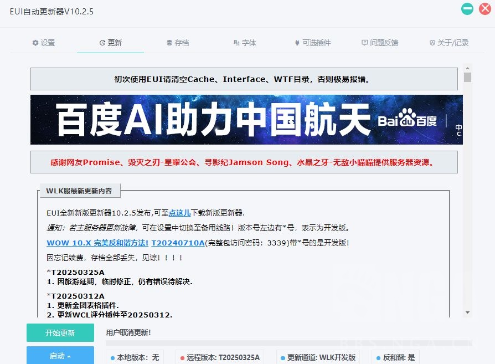
Task: Switch to the 存档 tab
Action: 178,42
